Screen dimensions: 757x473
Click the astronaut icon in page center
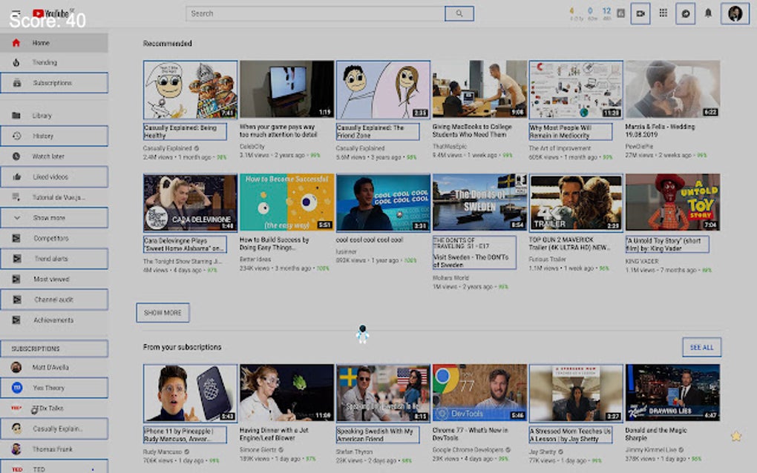click(x=362, y=334)
